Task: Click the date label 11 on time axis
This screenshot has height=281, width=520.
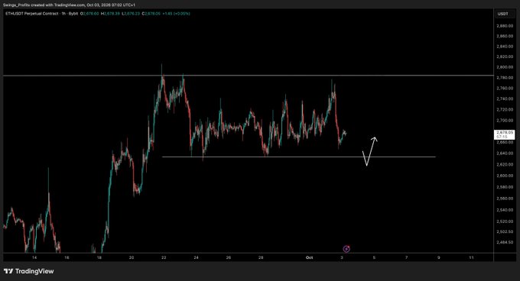Action: pyautogui.click(x=471, y=257)
